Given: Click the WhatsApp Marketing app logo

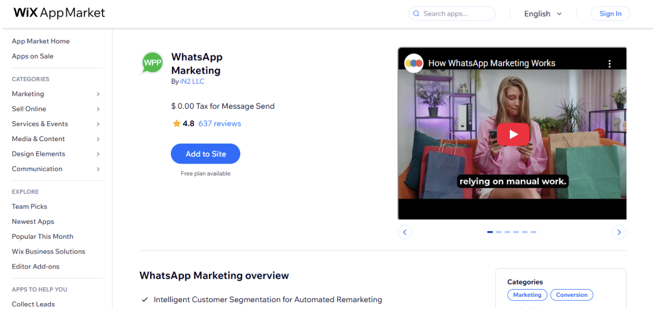Looking at the screenshot, I should tap(151, 63).
